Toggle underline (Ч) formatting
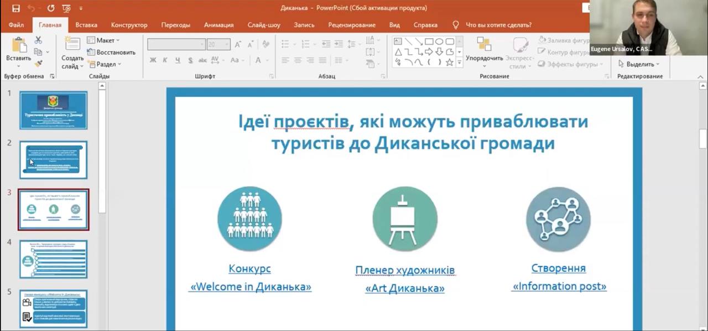This screenshot has height=331, width=708. tap(178, 60)
